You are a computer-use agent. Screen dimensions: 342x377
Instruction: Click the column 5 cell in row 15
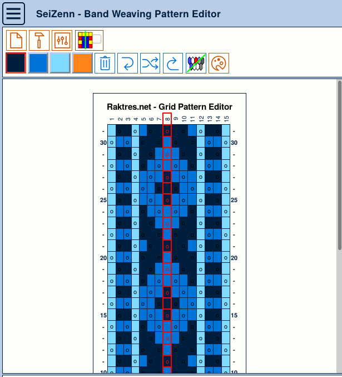143,315
